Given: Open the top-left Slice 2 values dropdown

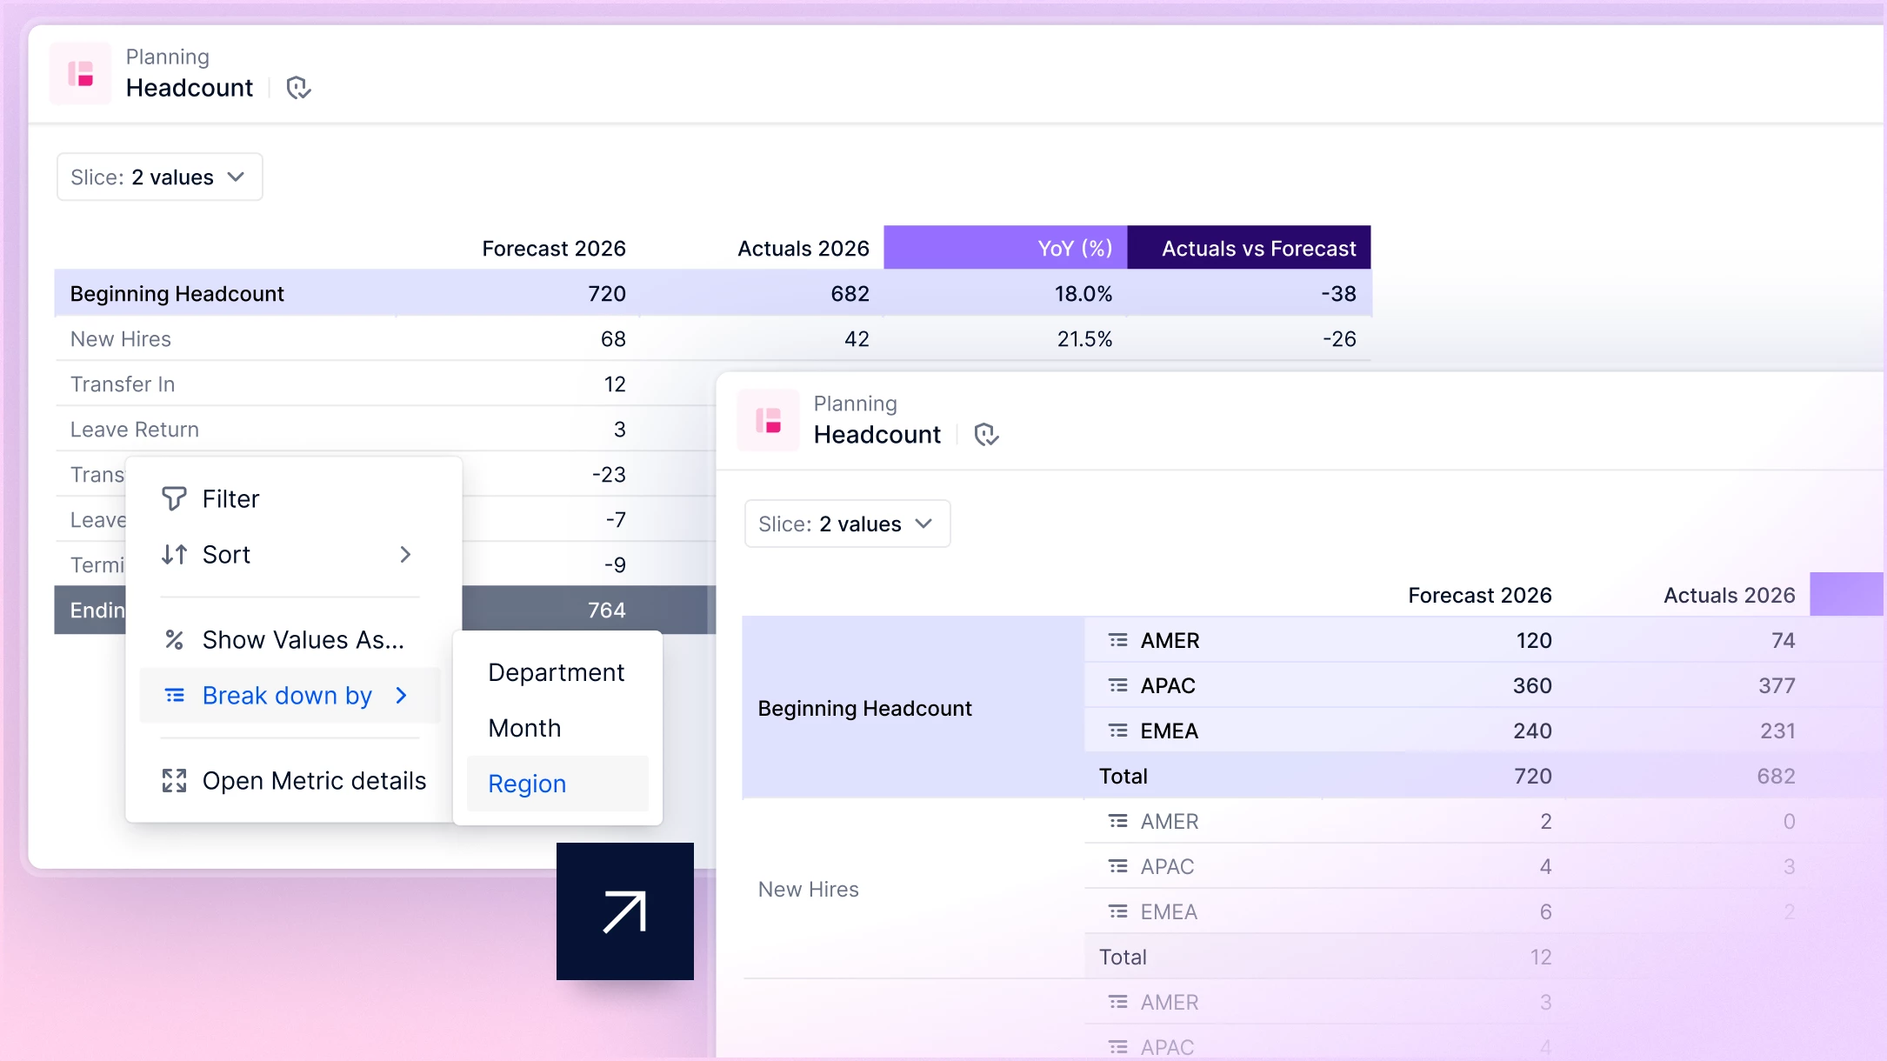Looking at the screenshot, I should pos(160,177).
